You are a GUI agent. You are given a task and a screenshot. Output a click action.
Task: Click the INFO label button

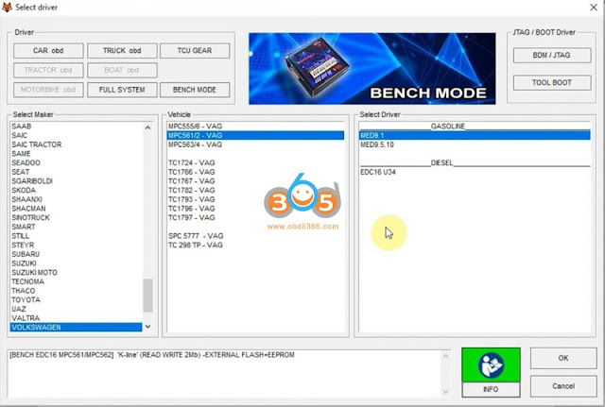pyautogui.click(x=491, y=390)
